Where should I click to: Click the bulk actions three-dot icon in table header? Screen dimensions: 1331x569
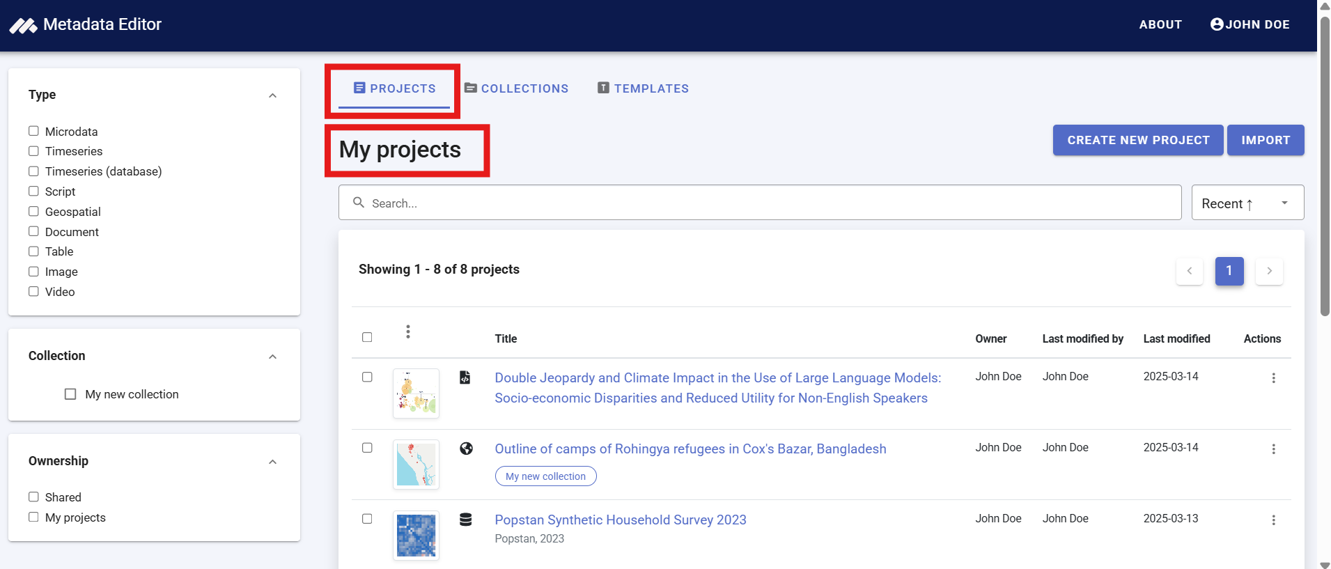coord(408,332)
